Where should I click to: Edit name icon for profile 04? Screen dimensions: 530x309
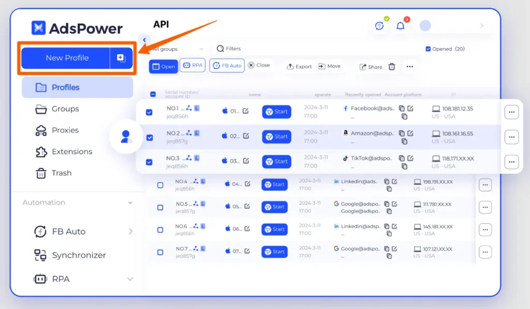[247, 183]
